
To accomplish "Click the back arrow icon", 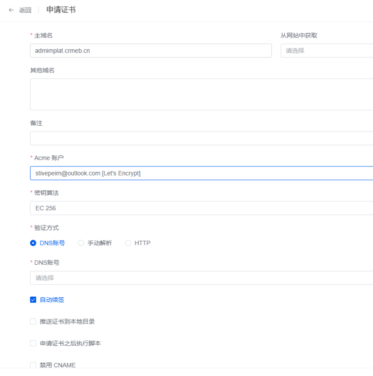I will [11, 10].
